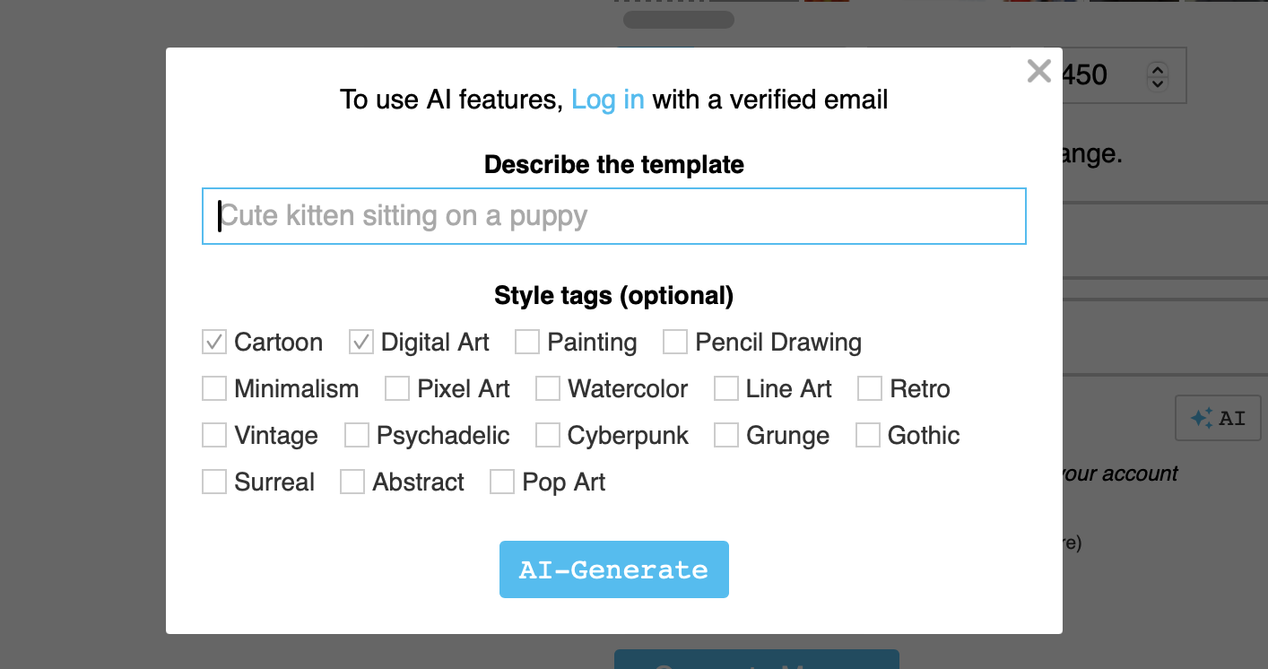
Task: Toggle the Retro style checkbox
Action: point(870,388)
